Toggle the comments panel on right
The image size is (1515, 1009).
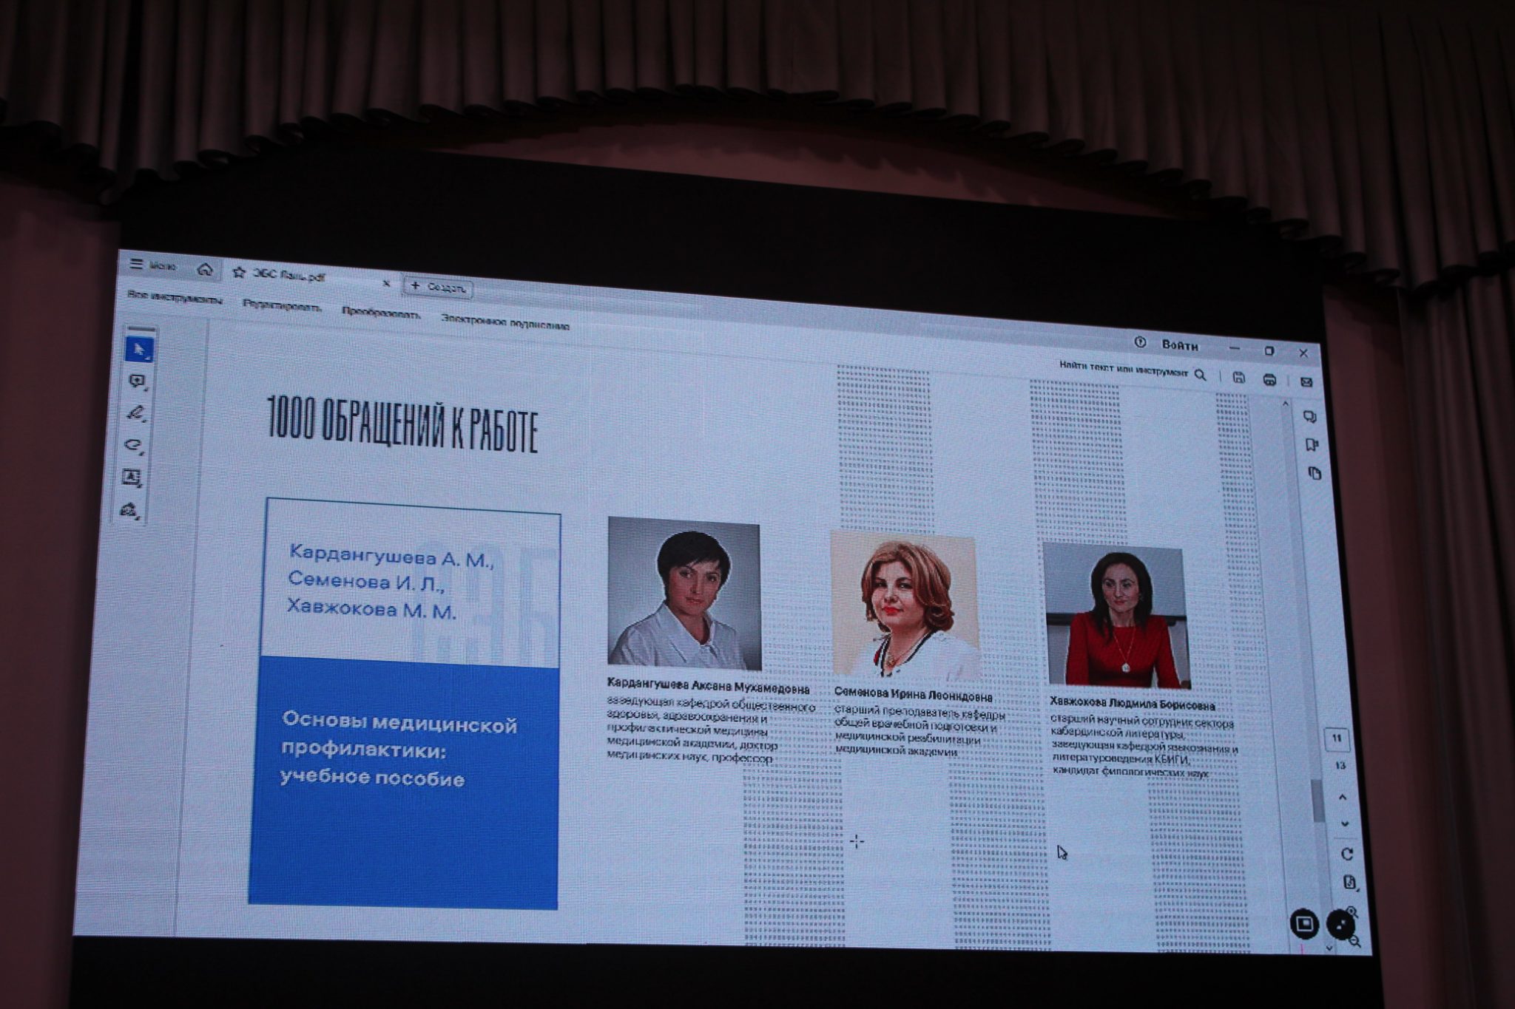[1310, 417]
